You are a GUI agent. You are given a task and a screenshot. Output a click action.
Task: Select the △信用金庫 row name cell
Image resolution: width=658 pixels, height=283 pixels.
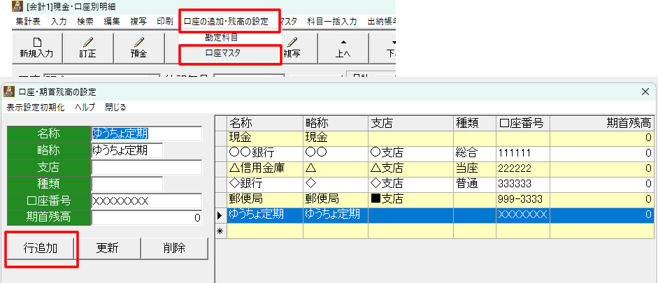click(x=265, y=168)
